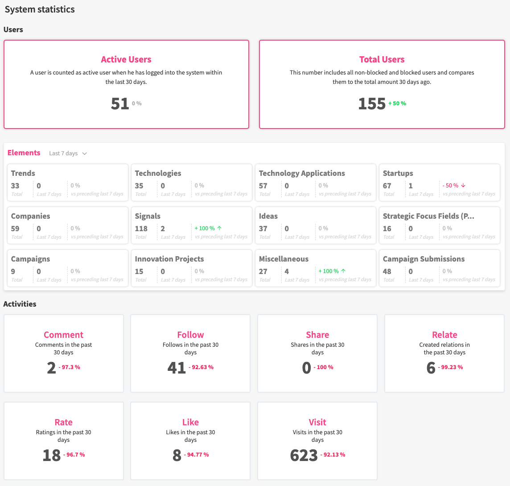Open the Last 7 days dropdown
The width and height of the screenshot is (510, 486).
(68, 154)
